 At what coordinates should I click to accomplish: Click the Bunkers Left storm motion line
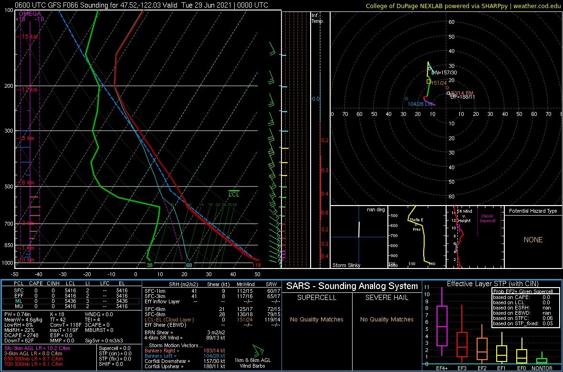pyautogui.click(x=184, y=356)
